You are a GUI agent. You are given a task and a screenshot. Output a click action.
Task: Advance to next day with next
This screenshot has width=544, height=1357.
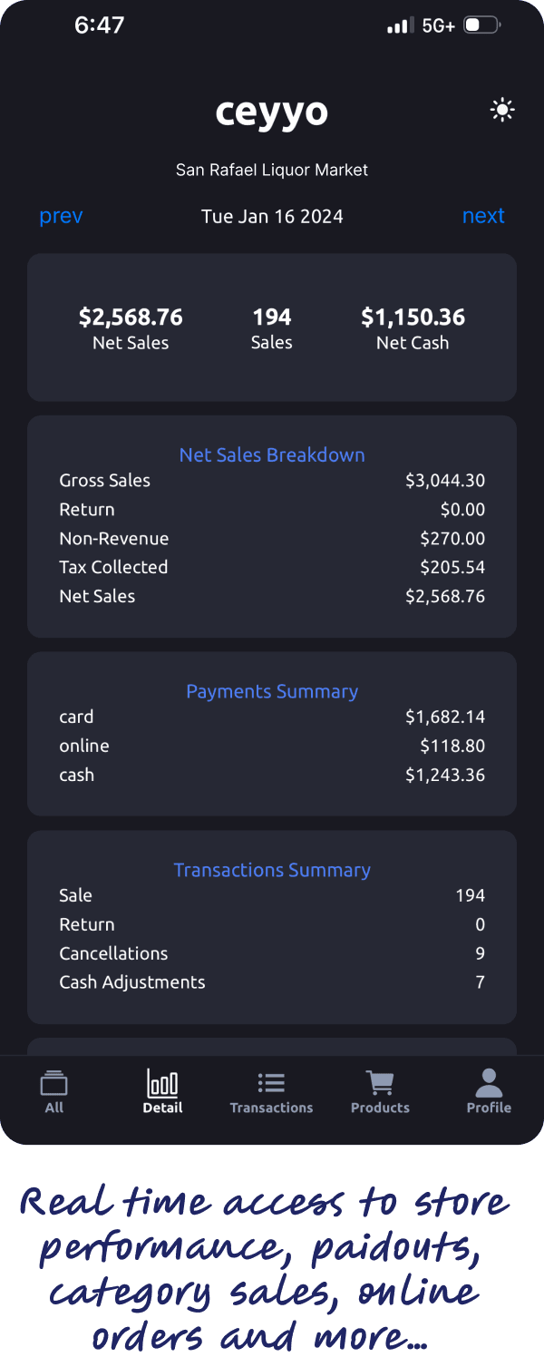483,216
